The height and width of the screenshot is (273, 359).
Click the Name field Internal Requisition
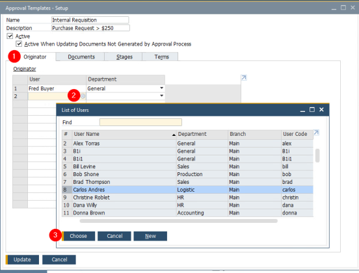(x=90, y=20)
